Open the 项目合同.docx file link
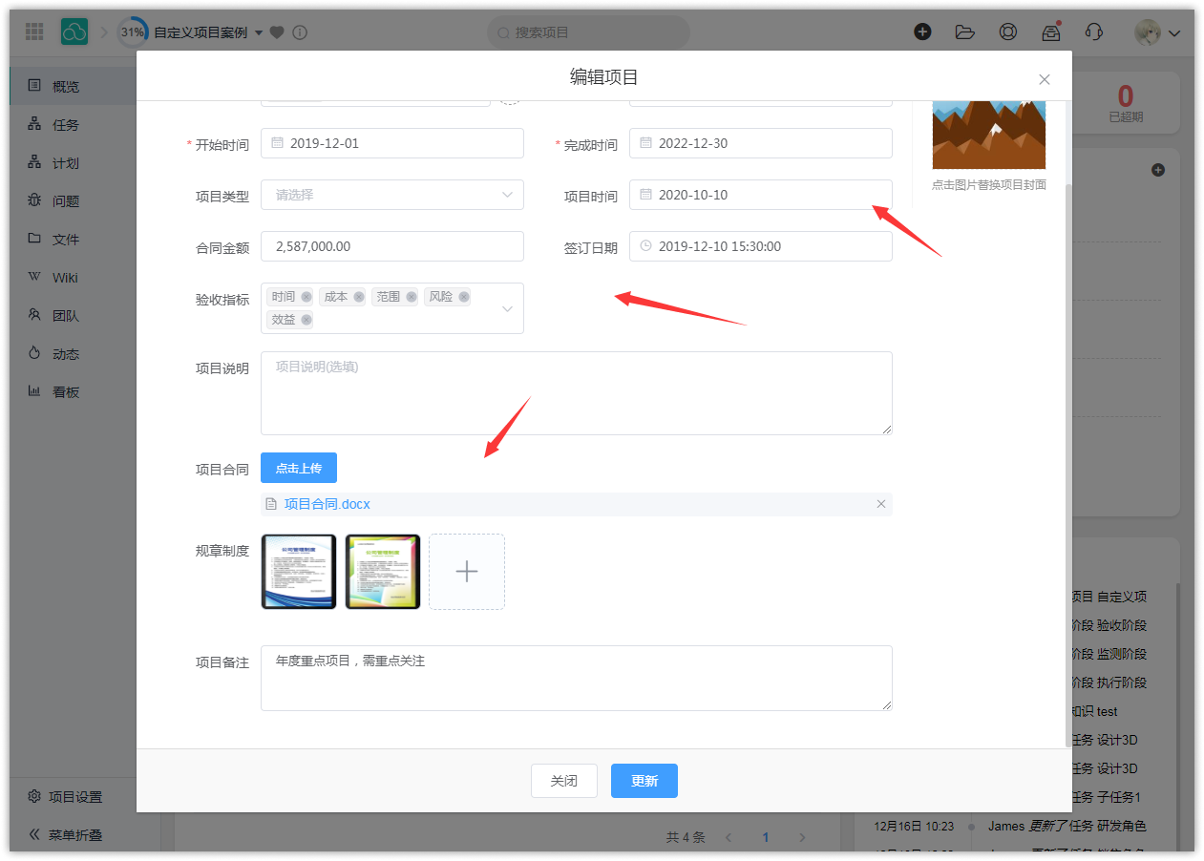1204x861 pixels. pyautogui.click(x=327, y=504)
